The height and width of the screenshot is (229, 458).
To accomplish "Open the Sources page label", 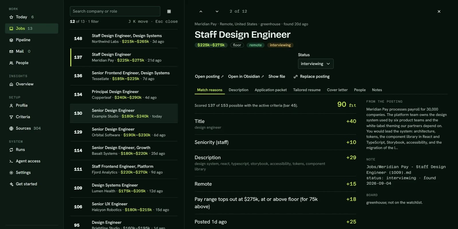I will tap(23, 128).
